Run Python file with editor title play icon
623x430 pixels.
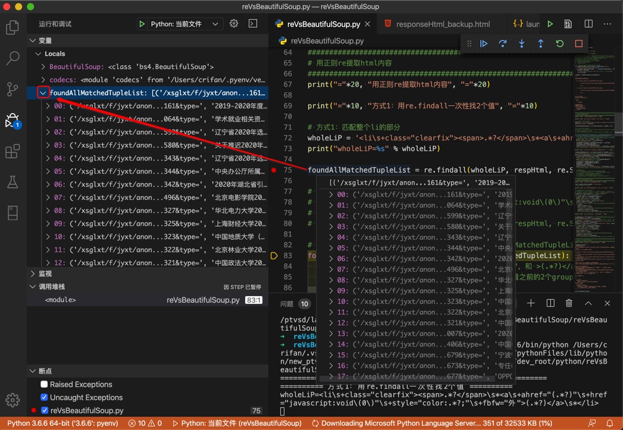tap(550, 24)
